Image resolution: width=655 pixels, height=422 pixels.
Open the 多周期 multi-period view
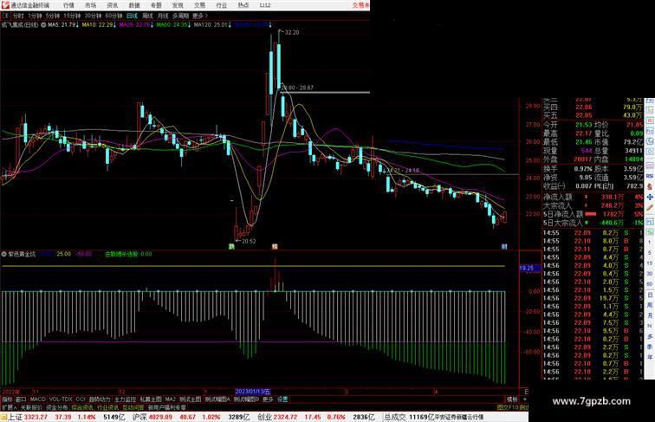pos(180,16)
